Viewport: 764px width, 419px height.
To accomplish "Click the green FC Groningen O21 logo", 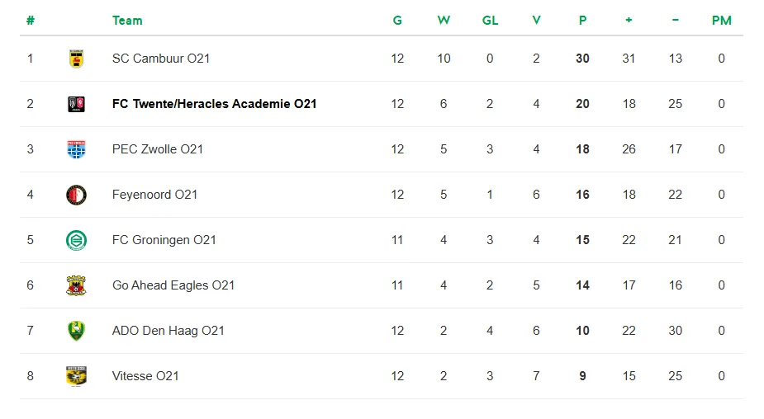I will pyautogui.click(x=76, y=240).
